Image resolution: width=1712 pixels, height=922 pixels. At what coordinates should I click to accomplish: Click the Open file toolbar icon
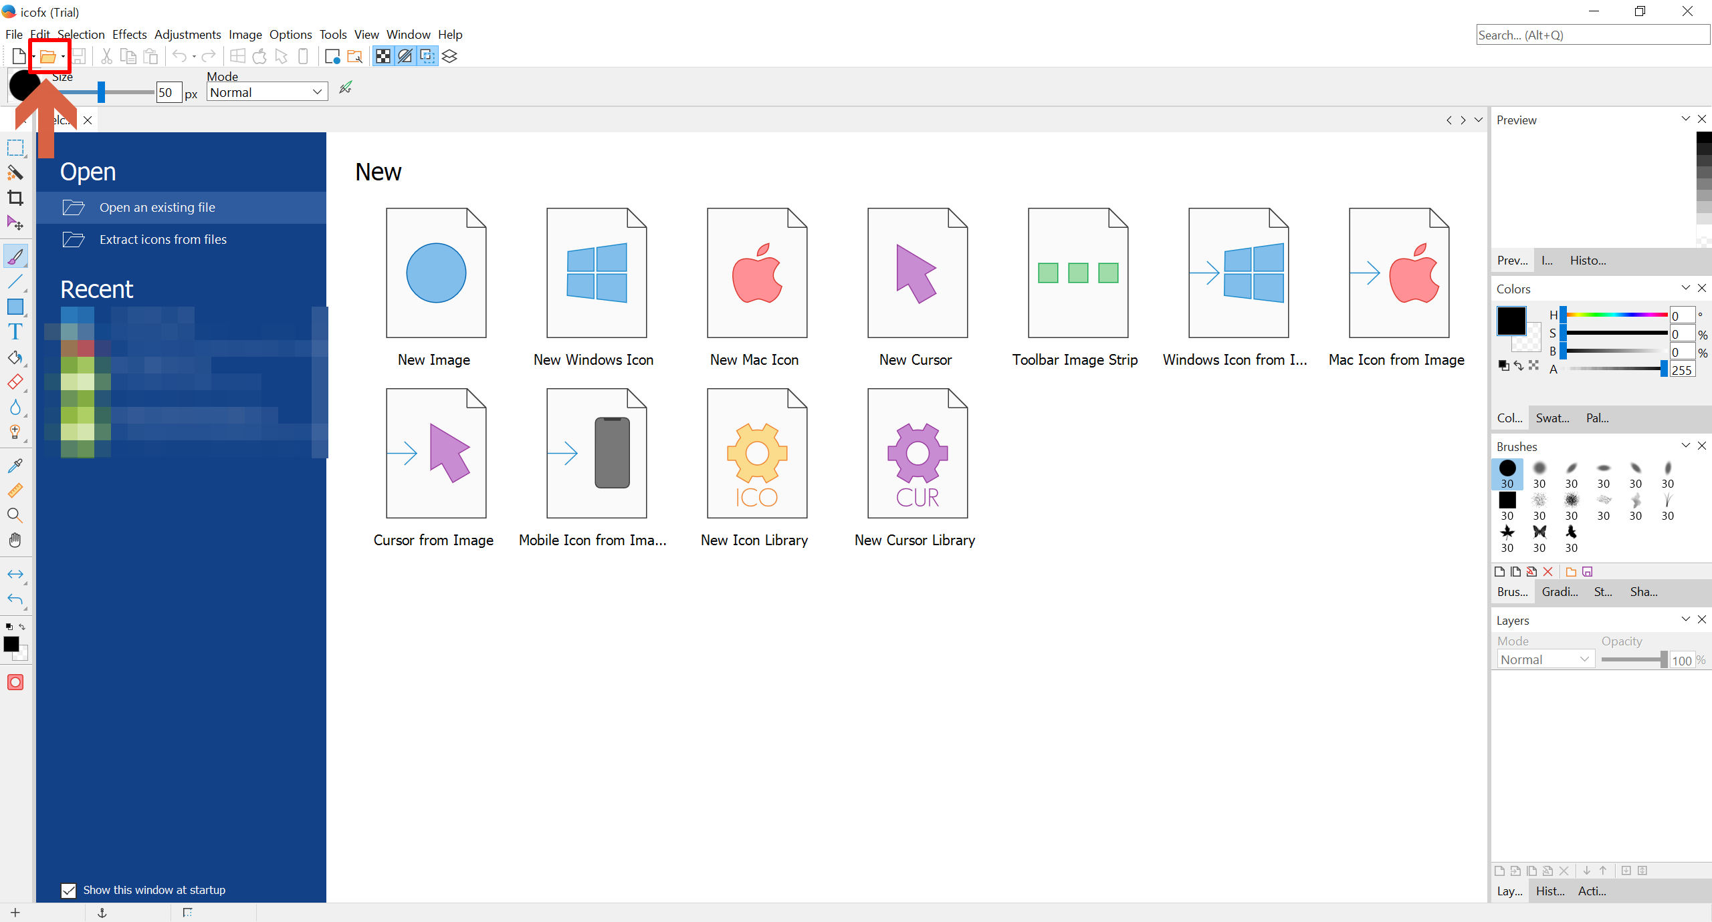point(47,57)
